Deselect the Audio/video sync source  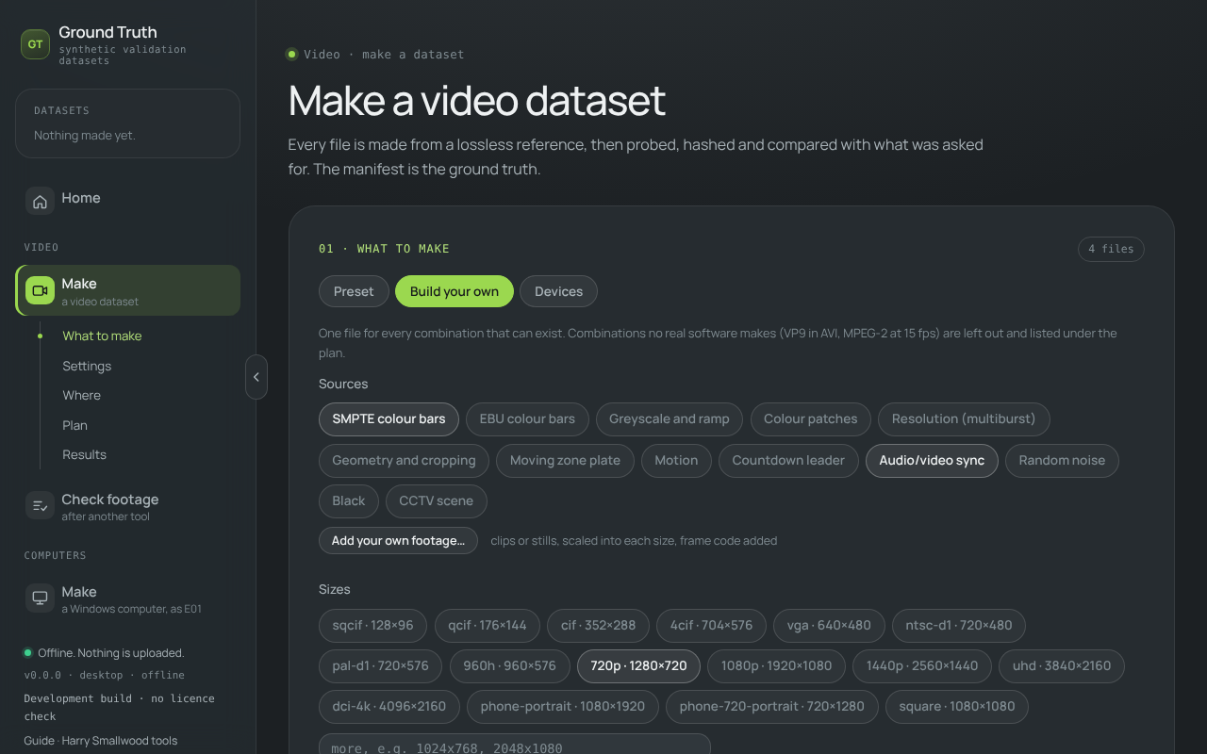[932, 461]
